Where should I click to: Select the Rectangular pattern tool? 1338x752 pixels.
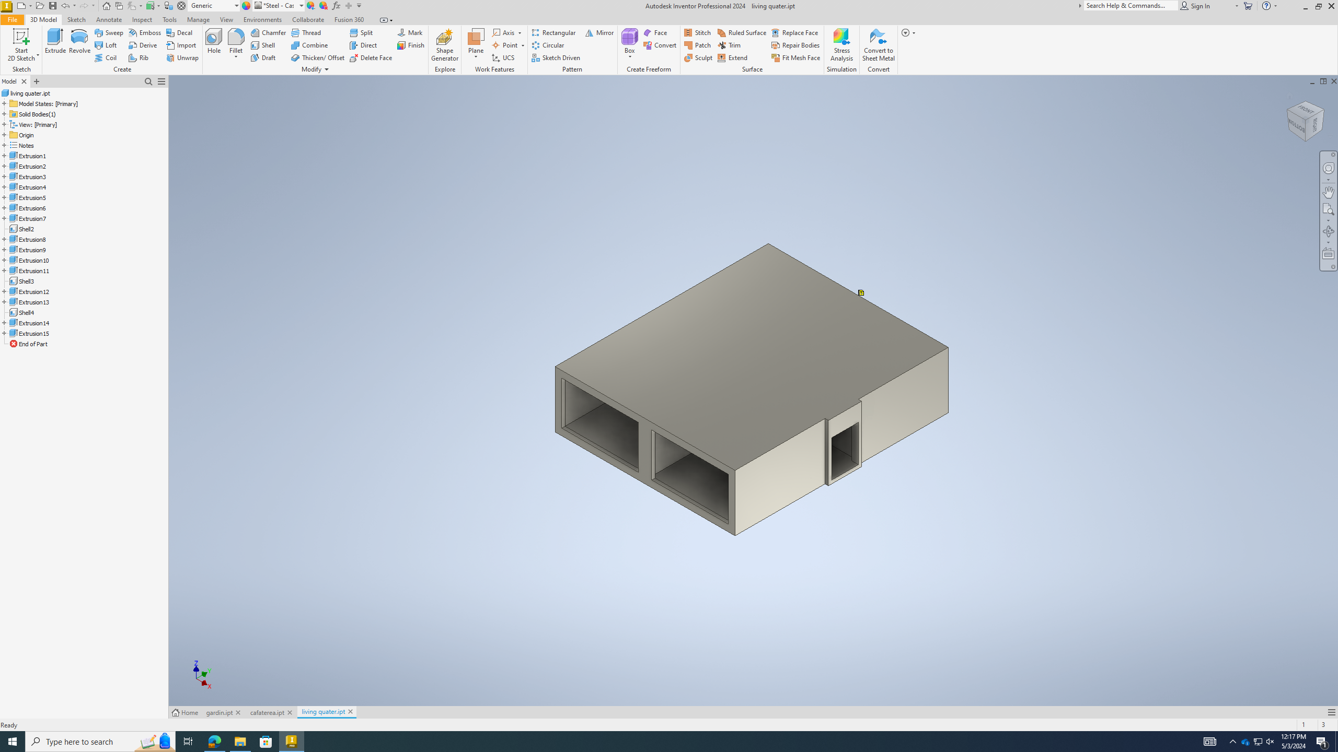coord(553,32)
